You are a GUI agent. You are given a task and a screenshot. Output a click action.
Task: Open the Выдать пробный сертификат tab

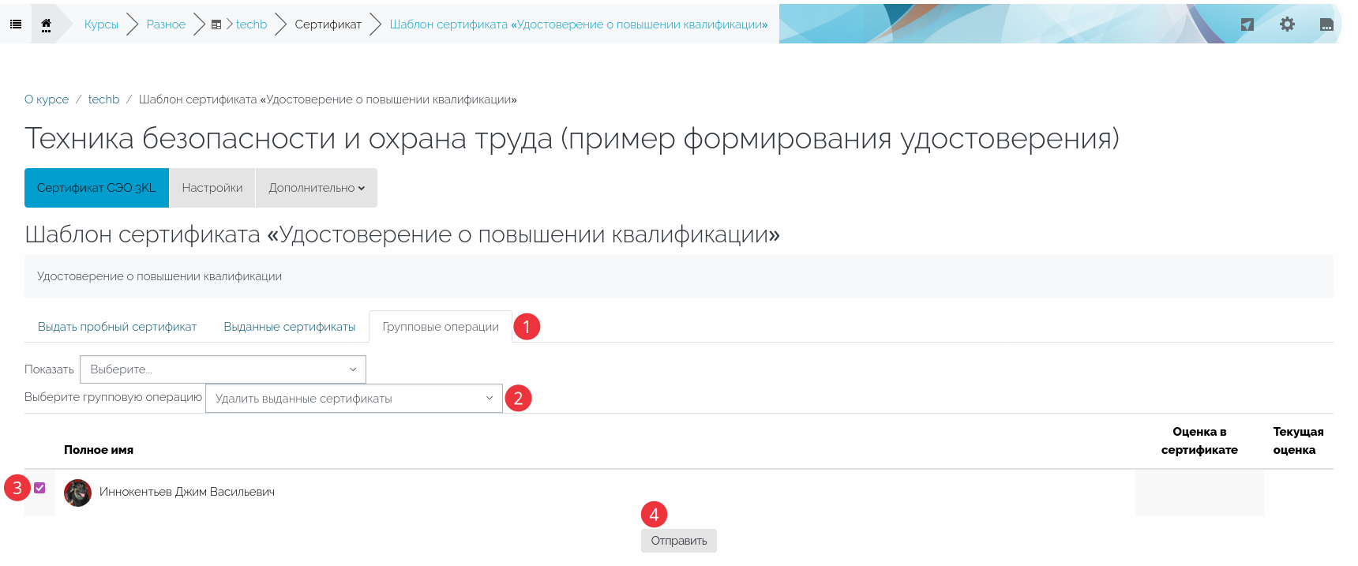coord(117,327)
